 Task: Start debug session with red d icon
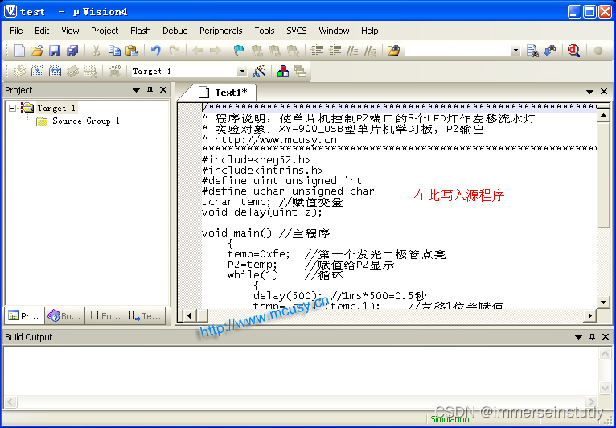click(574, 51)
